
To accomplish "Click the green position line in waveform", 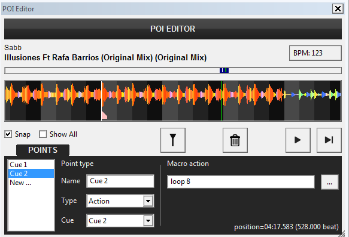I will pyautogui.click(x=221, y=101).
